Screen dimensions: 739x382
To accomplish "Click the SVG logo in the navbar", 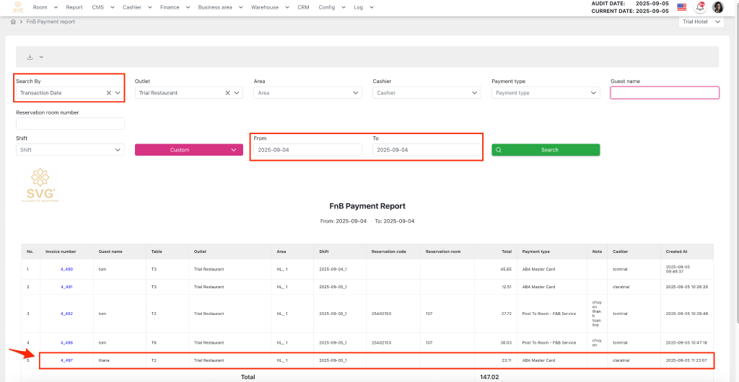I will coord(18,6).
